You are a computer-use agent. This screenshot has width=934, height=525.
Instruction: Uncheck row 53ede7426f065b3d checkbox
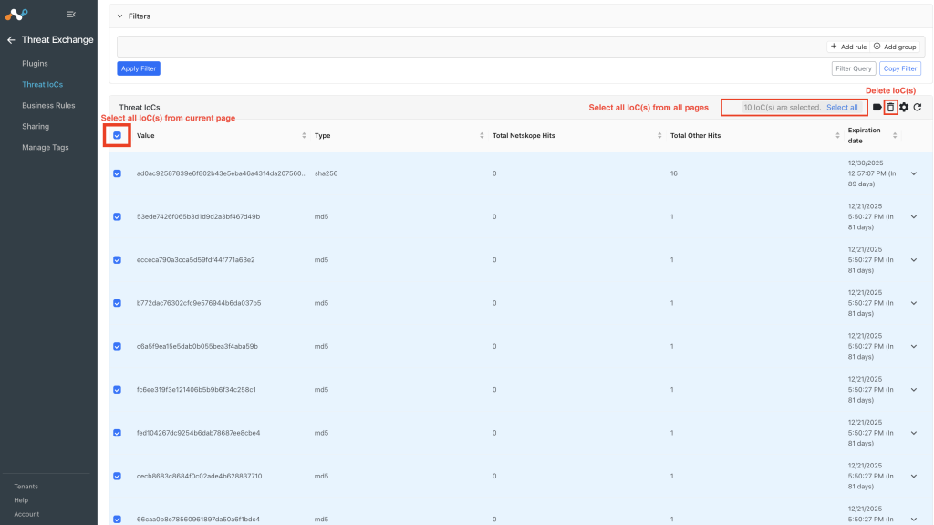click(x=118, y=216)
